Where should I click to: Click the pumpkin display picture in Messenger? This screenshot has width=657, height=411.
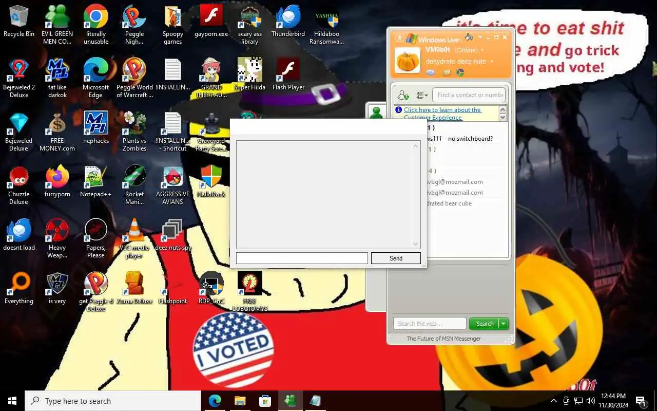coord(407,61)
